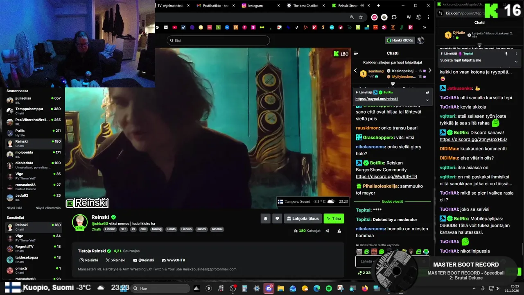Show previous top donors with left arrow
The height and width of the screenshot is (295, 524).
click(355, 71)
